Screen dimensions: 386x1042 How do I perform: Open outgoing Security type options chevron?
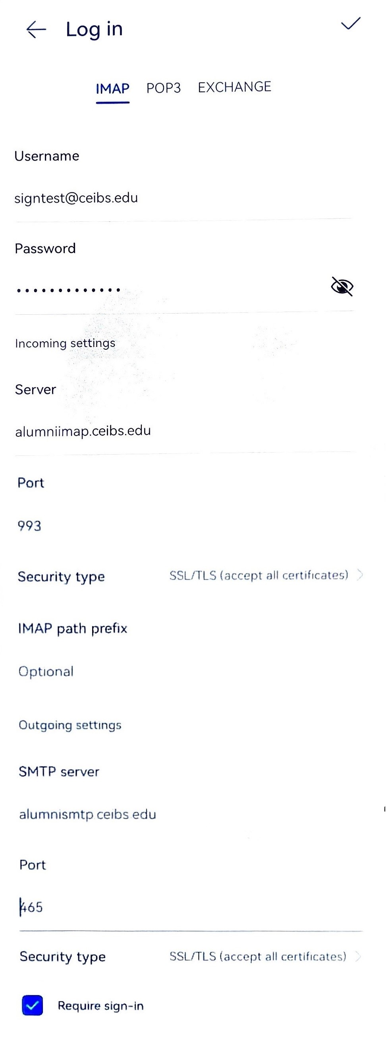(x=358, y=956)
